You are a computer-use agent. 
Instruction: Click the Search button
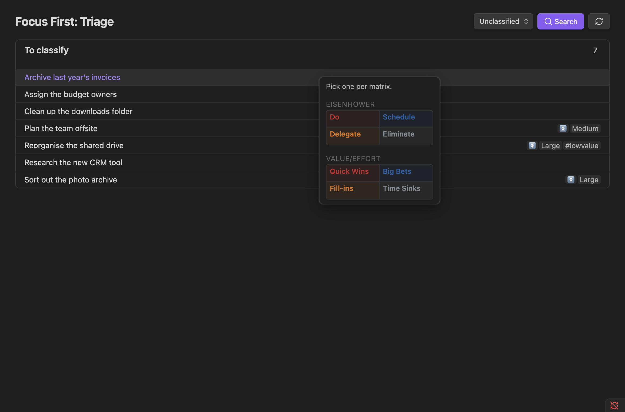(x=560, y=21)
